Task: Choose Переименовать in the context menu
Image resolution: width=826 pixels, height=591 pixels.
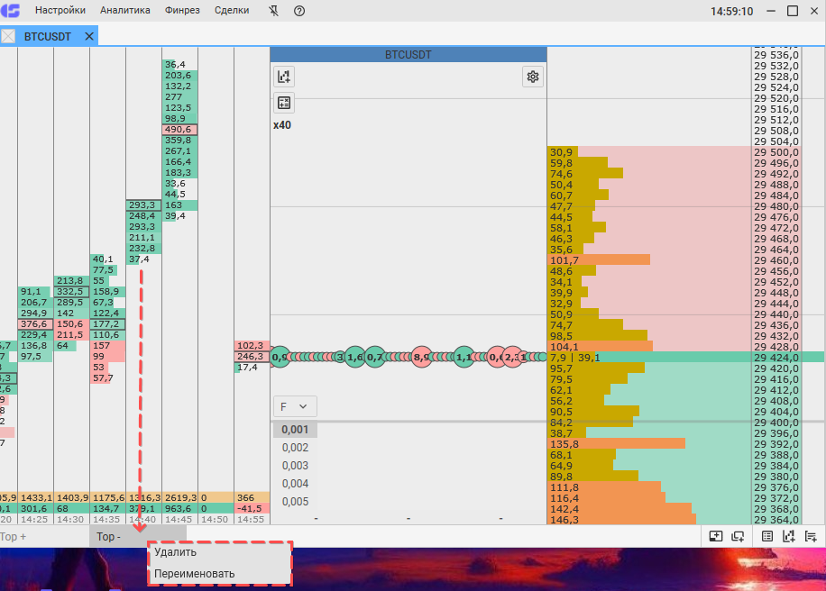Action: 195,574
